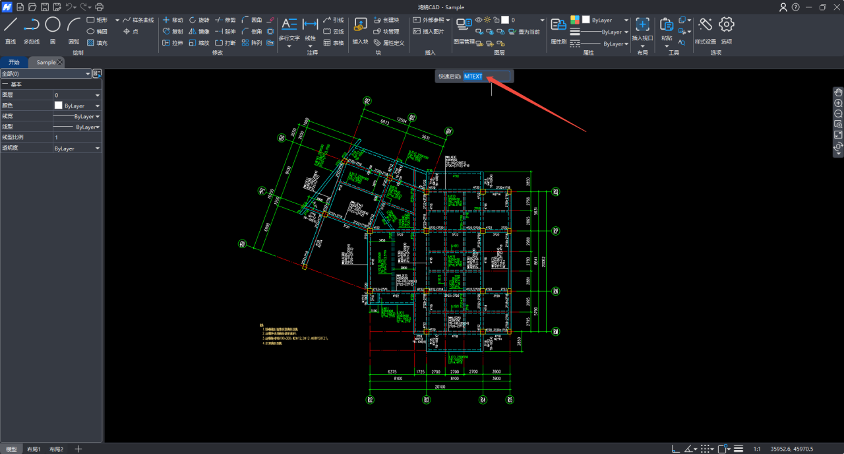
Task: Expand the 多行文字 text dropdown arrow
Action: pyautogui.click(x=289, y=46)
